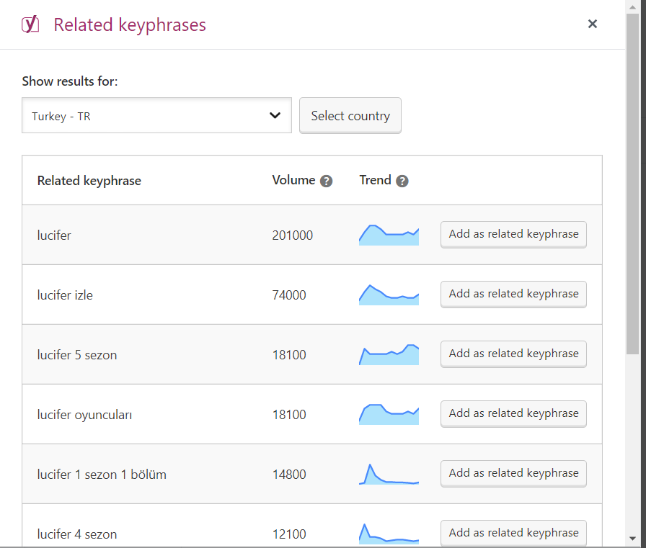
Task: Click the volume value 74000
Action: [x=289, y=295]
